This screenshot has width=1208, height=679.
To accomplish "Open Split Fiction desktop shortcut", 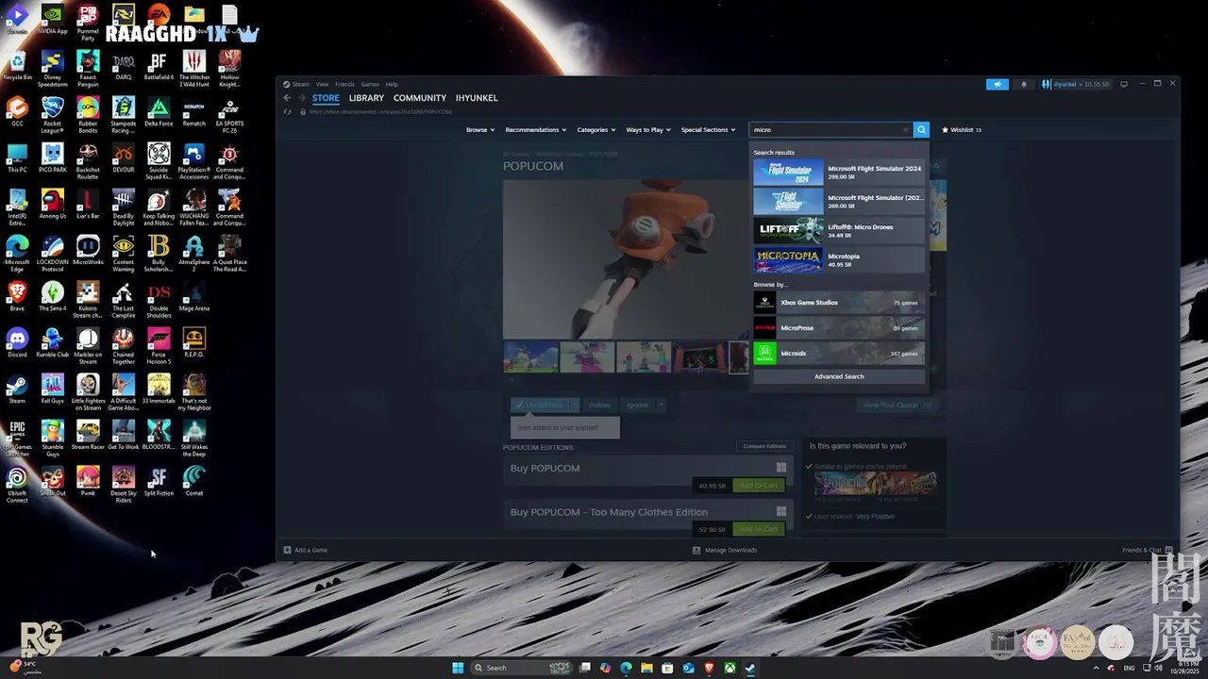I will (159, 481).
